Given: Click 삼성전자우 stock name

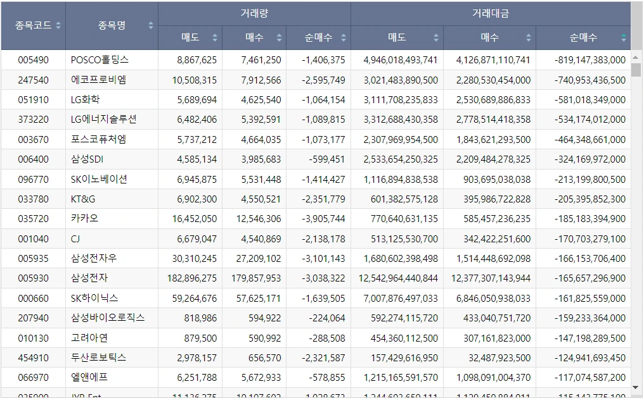Looking at the screenshot, I should click(x=94, y=258).
